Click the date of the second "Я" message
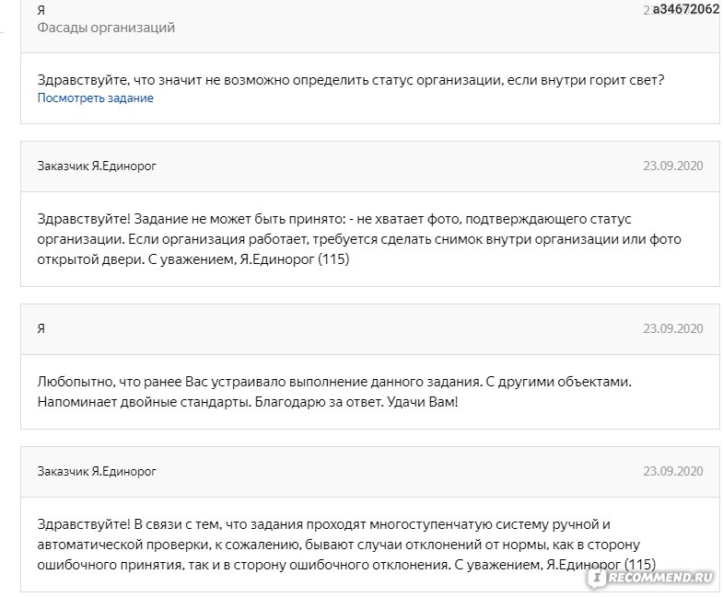The image size is (723, 597). [672, 328]
